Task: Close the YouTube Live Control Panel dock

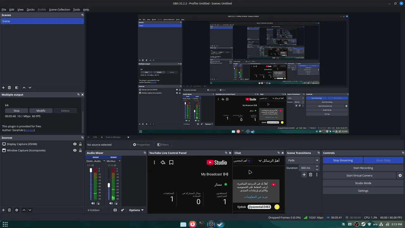Action: click(230, 153)
